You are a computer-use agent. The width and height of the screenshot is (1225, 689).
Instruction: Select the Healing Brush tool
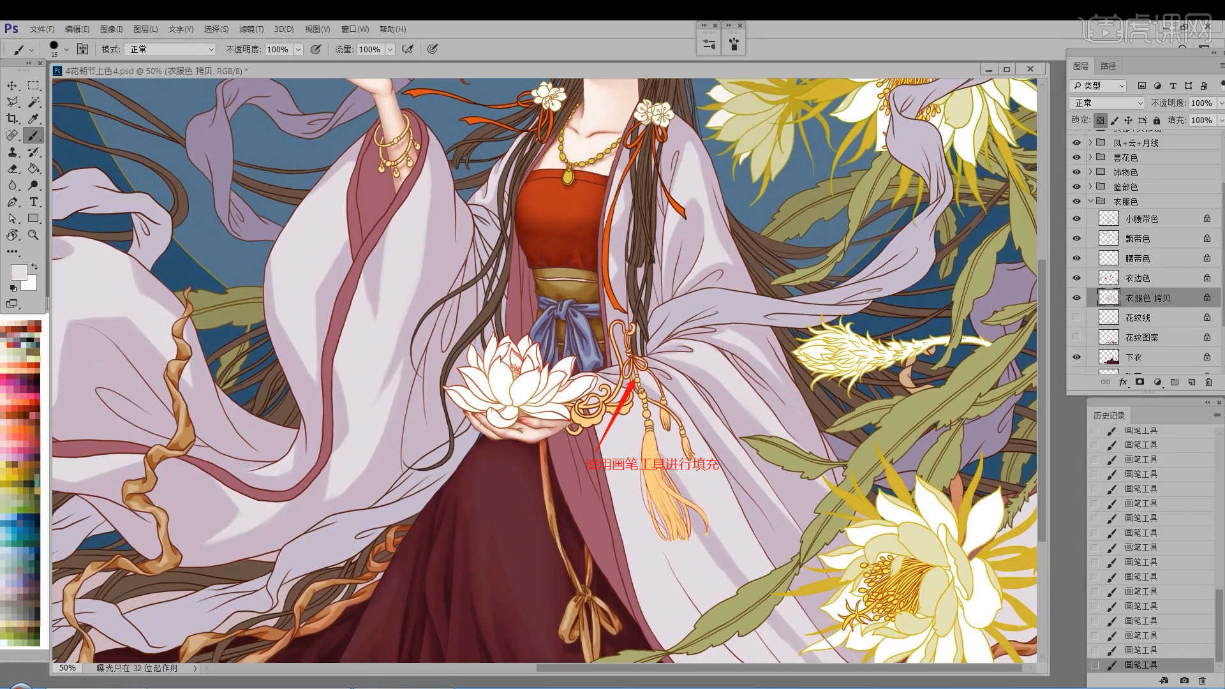click(x=12, y=135)
